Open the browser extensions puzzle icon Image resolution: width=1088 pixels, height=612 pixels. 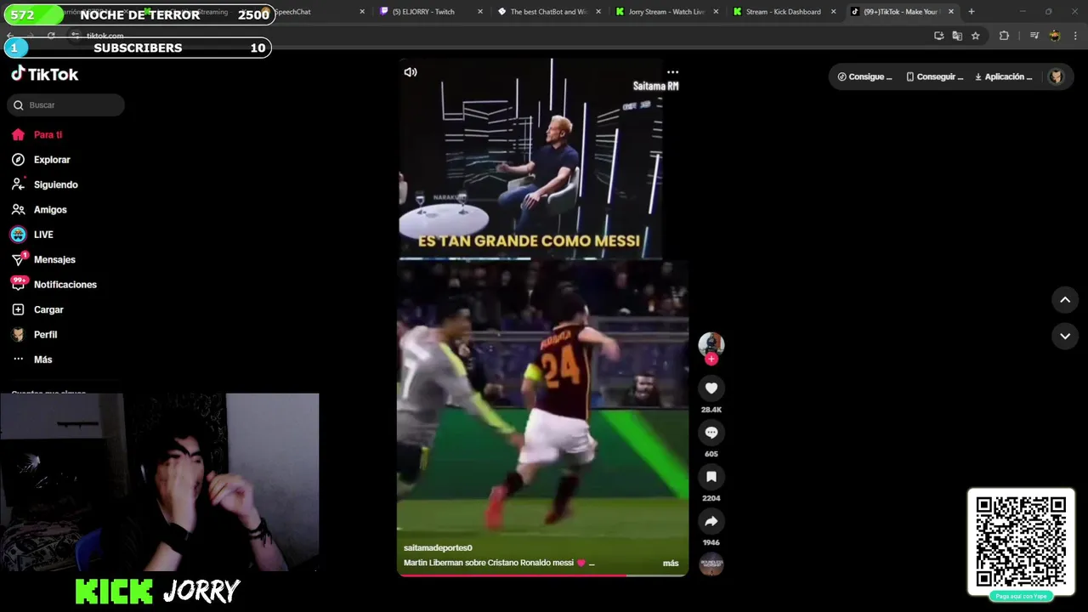pos(1004,36)
